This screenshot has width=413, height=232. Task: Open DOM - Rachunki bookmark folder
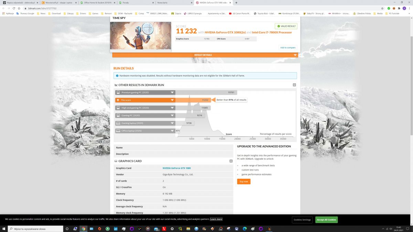click(123, 13)
